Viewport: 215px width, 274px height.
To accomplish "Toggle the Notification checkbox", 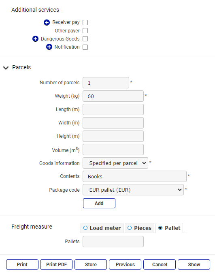I will coord(85,47).
